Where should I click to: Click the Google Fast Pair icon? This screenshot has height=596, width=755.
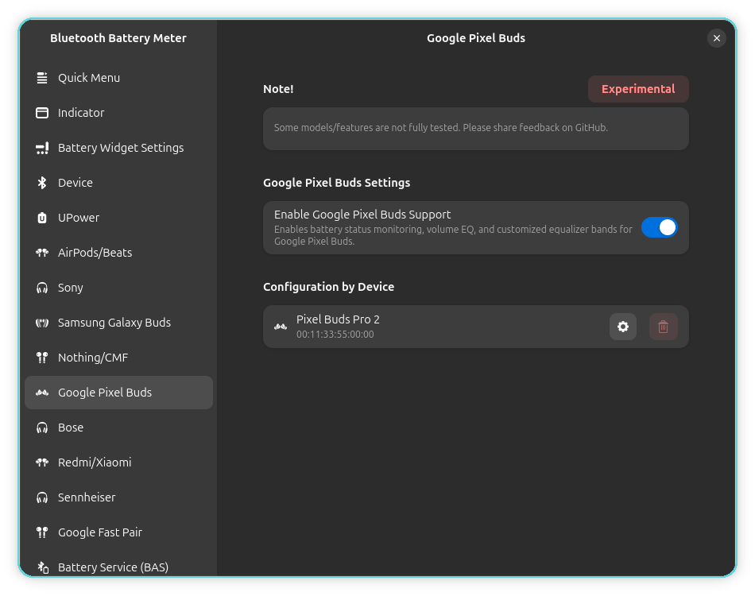(42, 532)
